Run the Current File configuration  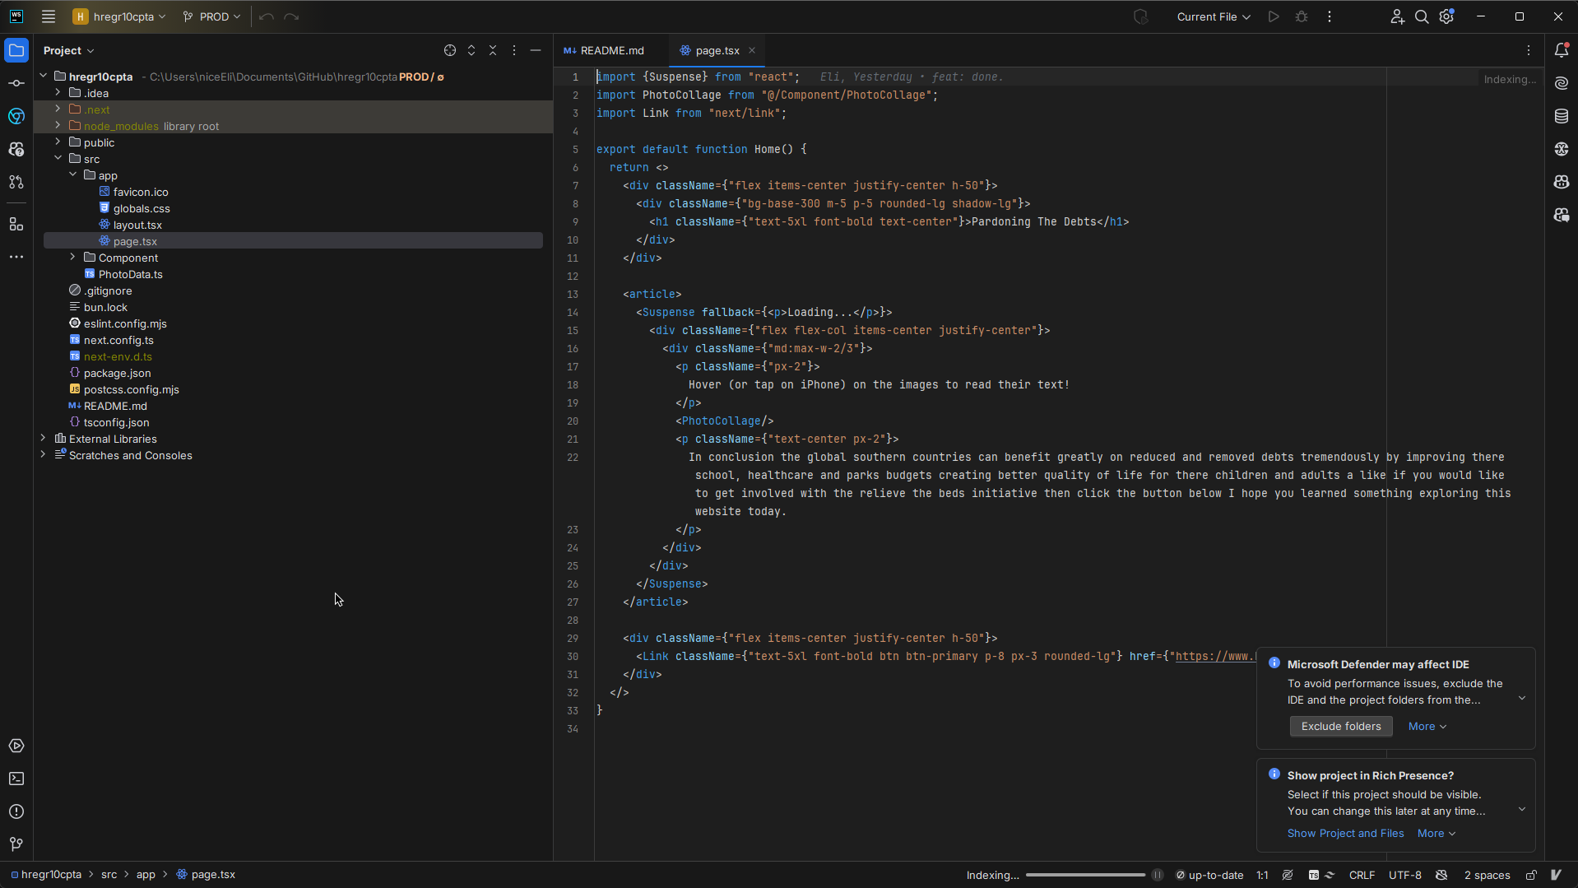[x=1274, y=16]
